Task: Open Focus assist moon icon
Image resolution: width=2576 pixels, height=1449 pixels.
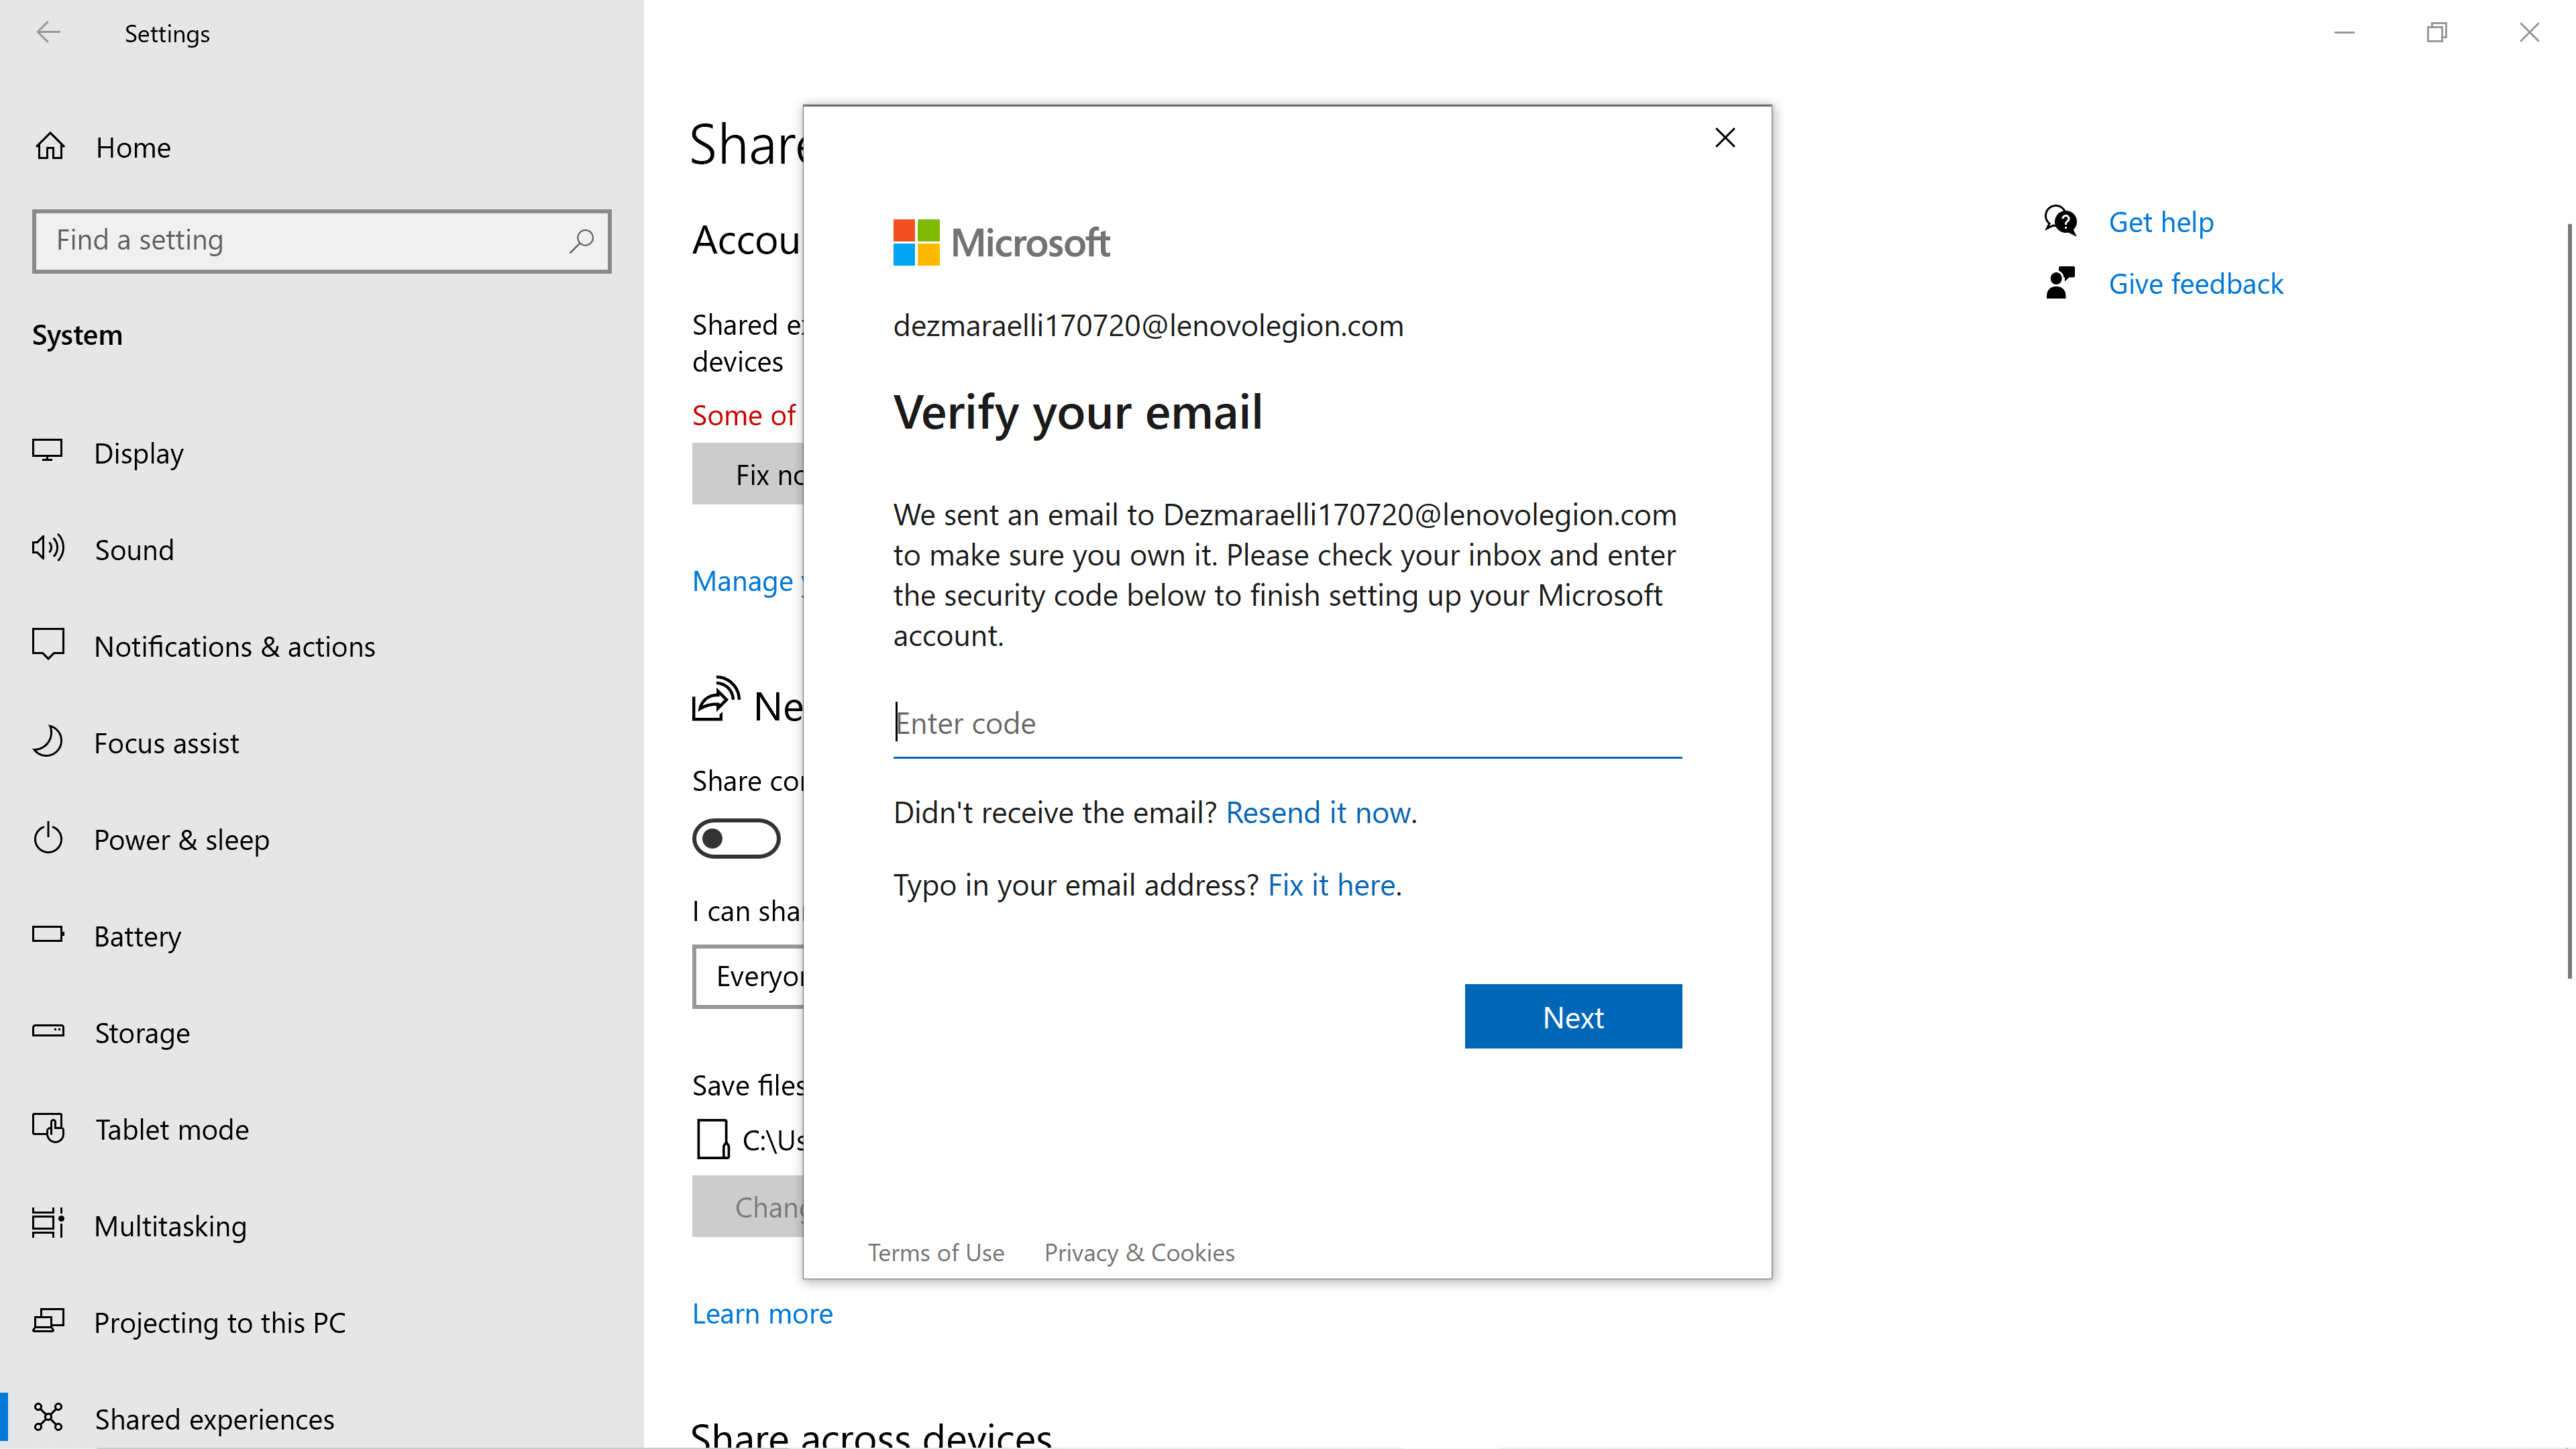Action: click(x=47, y=742)
